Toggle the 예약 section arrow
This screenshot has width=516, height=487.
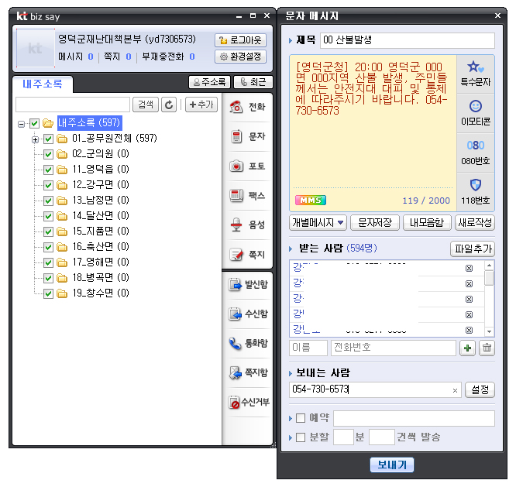click(x=291, y=418)
